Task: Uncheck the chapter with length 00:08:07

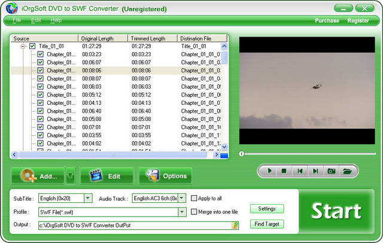Action: (x=40, y=78)
